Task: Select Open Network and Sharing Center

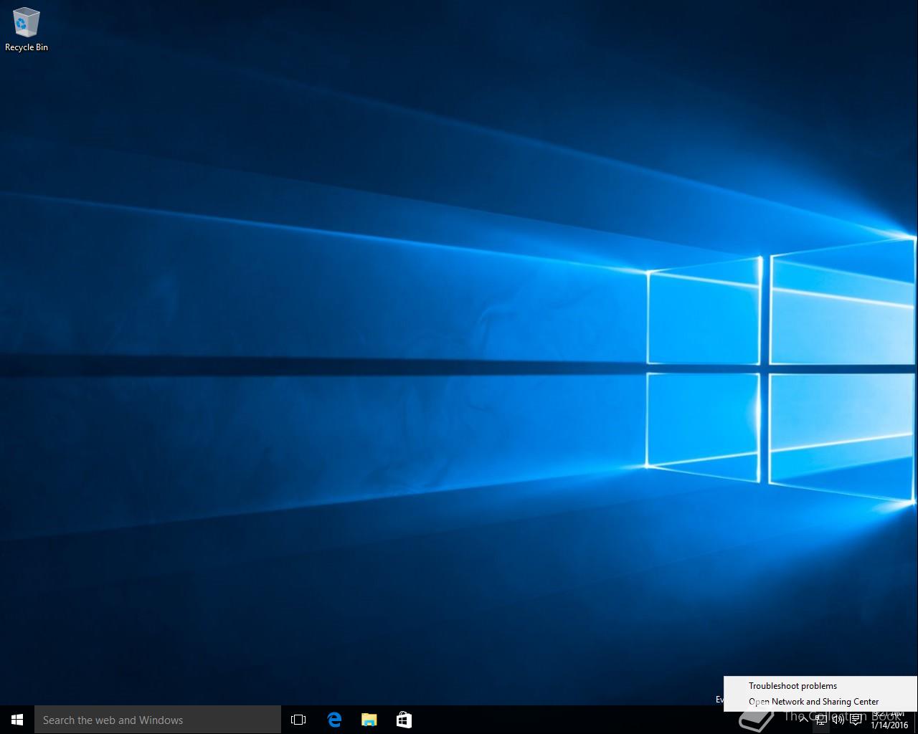Action: tap(813, 702)
